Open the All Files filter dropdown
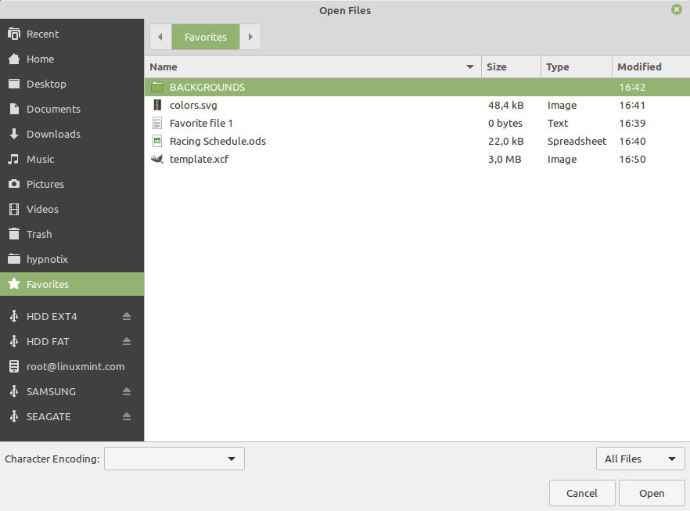Viewport: 690px width, 511px height. click(640, 459)
